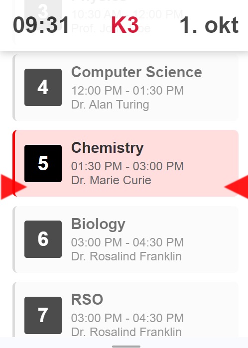Click Dr. Marie Curie teacher name

pos(111,180)
